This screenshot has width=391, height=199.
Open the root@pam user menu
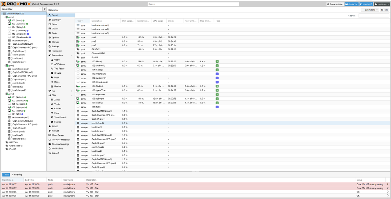coord(382,4)
